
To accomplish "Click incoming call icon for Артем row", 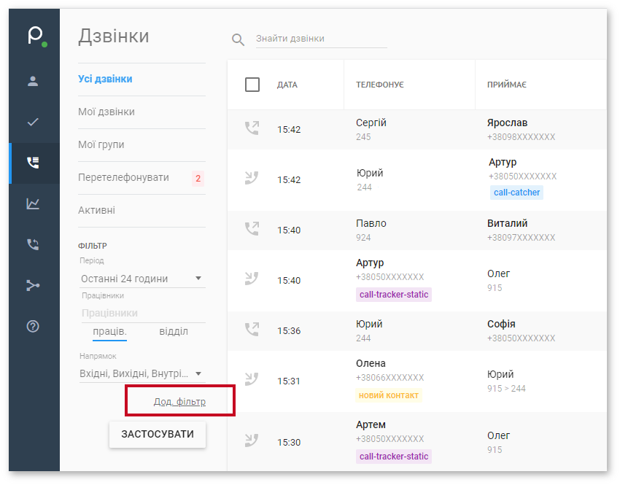I will [x=252, y=441].
